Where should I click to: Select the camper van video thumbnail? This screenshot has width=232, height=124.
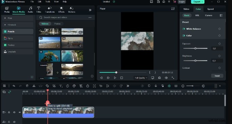click(72, 42)
